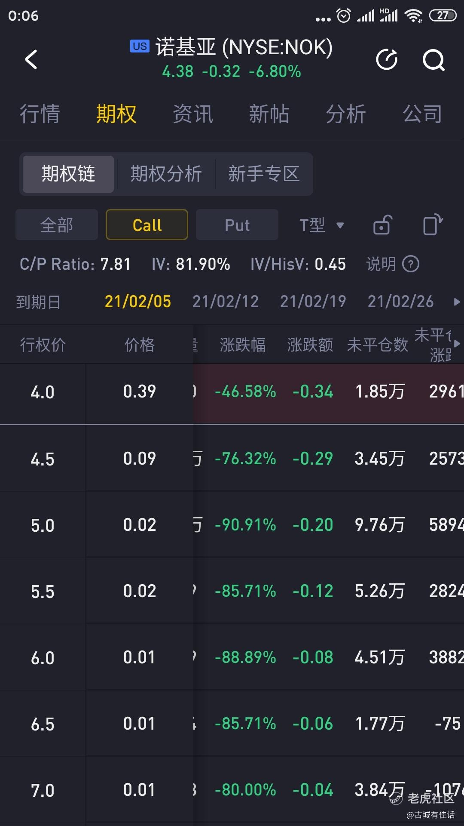This screenshot has width=464, height=826.
Task: Sort by 价格 column header
Action: (x=140, y=345)
